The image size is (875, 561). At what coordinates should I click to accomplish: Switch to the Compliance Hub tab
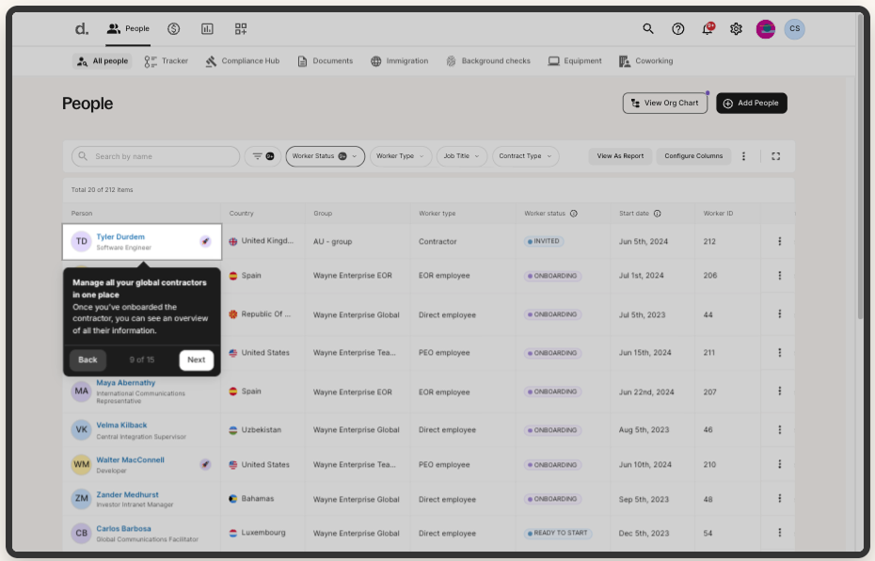242,61
